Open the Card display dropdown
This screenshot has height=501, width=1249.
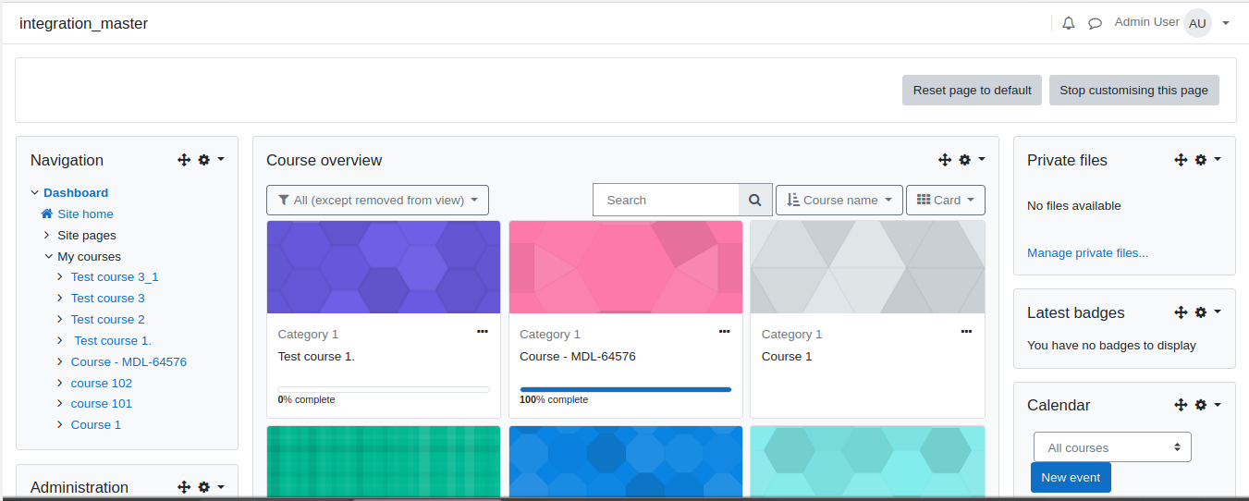pyautogui.click(x=946, y=200)
